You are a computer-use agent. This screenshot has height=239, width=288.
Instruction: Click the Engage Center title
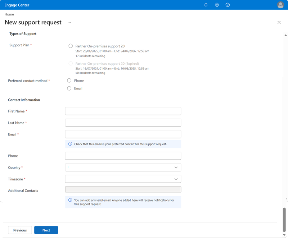click(17, 5)
